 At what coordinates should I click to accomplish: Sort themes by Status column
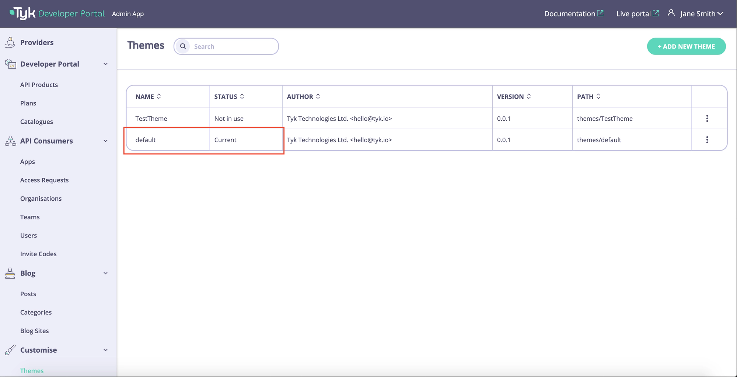tap(242, 96)
